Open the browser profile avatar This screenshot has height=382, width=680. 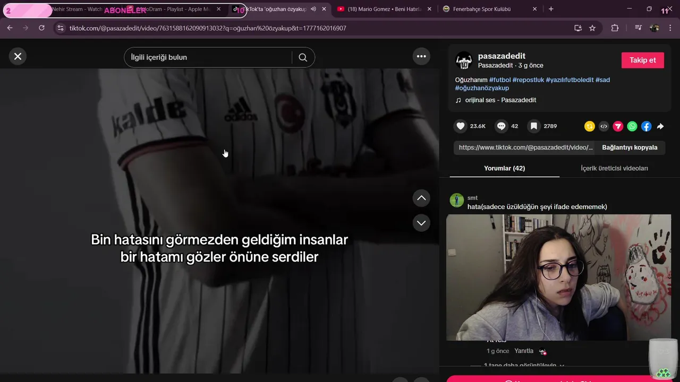[654, 28]
